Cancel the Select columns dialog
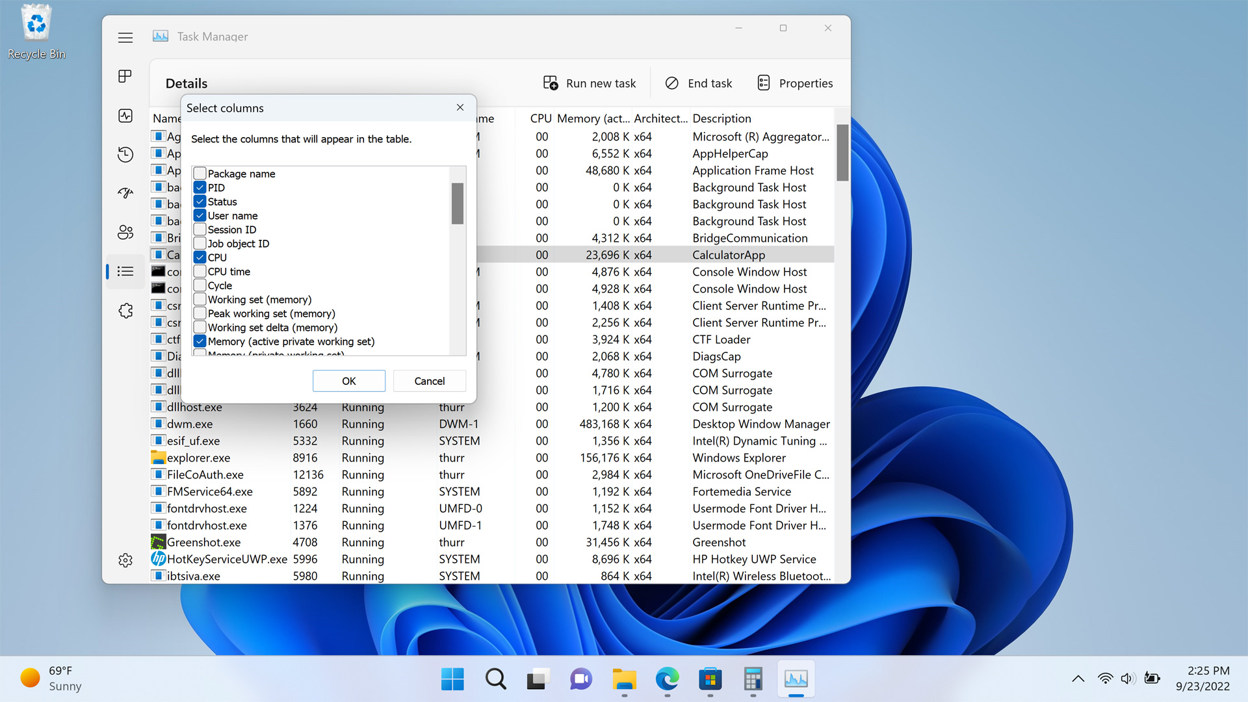The image size is (1248, 702). [x=429, y=381]
